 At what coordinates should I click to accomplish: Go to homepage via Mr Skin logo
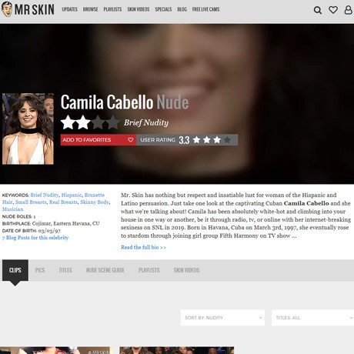(x=28, y=9)
